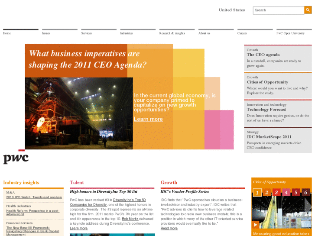
Task: Open Technology Forecast promo card
Action: click(x=278, y=113)
